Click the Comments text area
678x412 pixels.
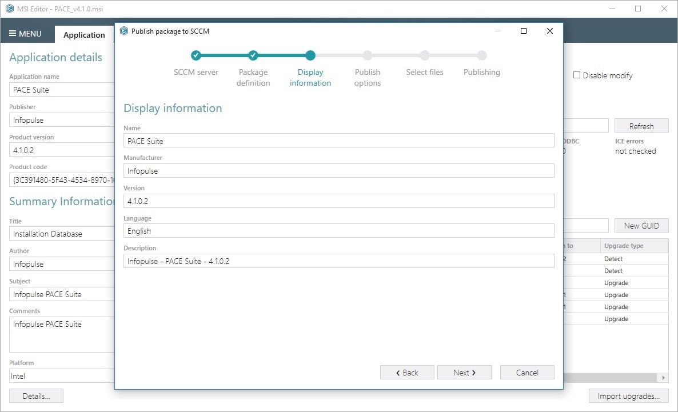coord(62,335)
